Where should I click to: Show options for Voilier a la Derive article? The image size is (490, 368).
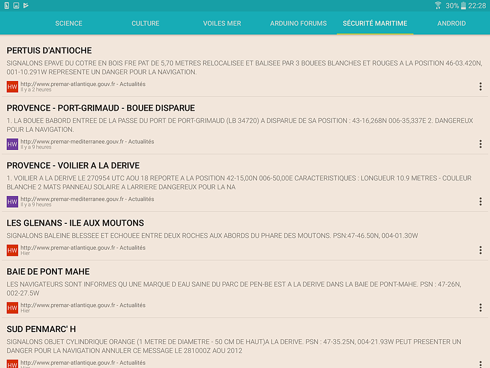coord(480,202)
